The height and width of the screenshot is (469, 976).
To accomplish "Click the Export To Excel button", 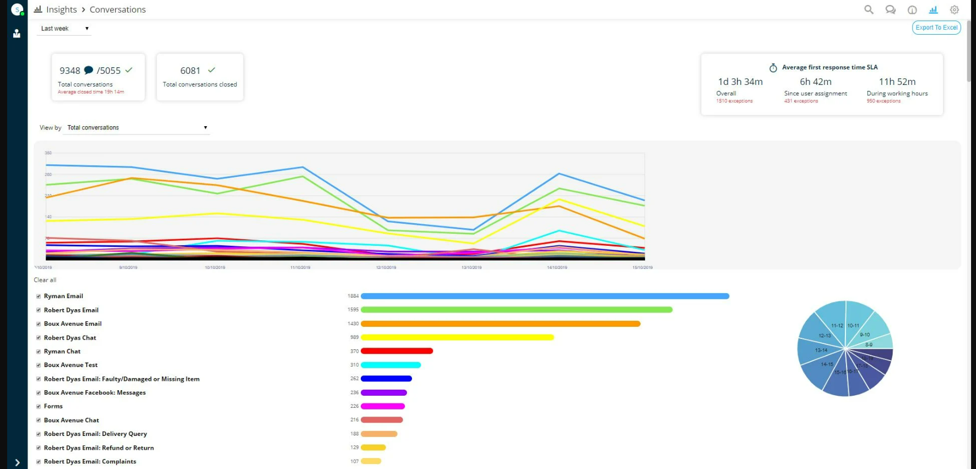I will click(936, 28).
